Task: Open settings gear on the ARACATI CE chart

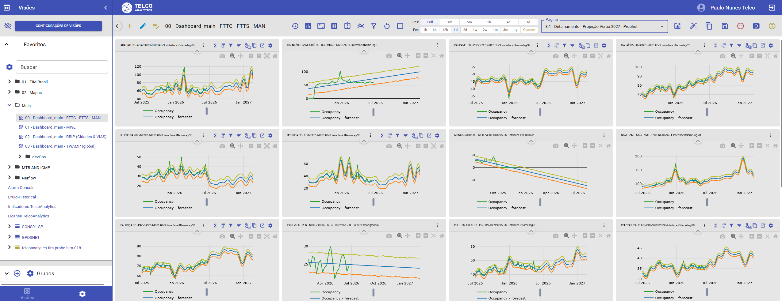Action: click(270, 45)
